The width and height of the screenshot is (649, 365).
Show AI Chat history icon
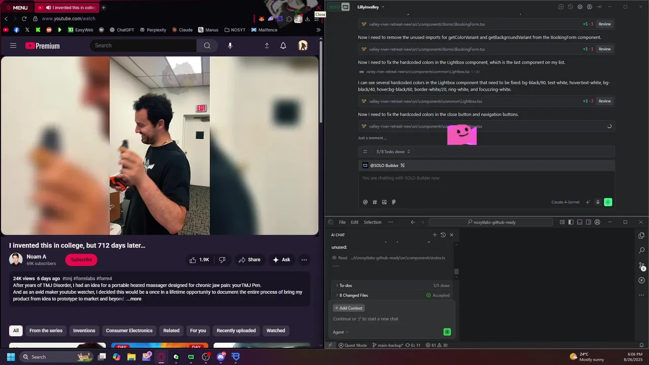point(443,235)
